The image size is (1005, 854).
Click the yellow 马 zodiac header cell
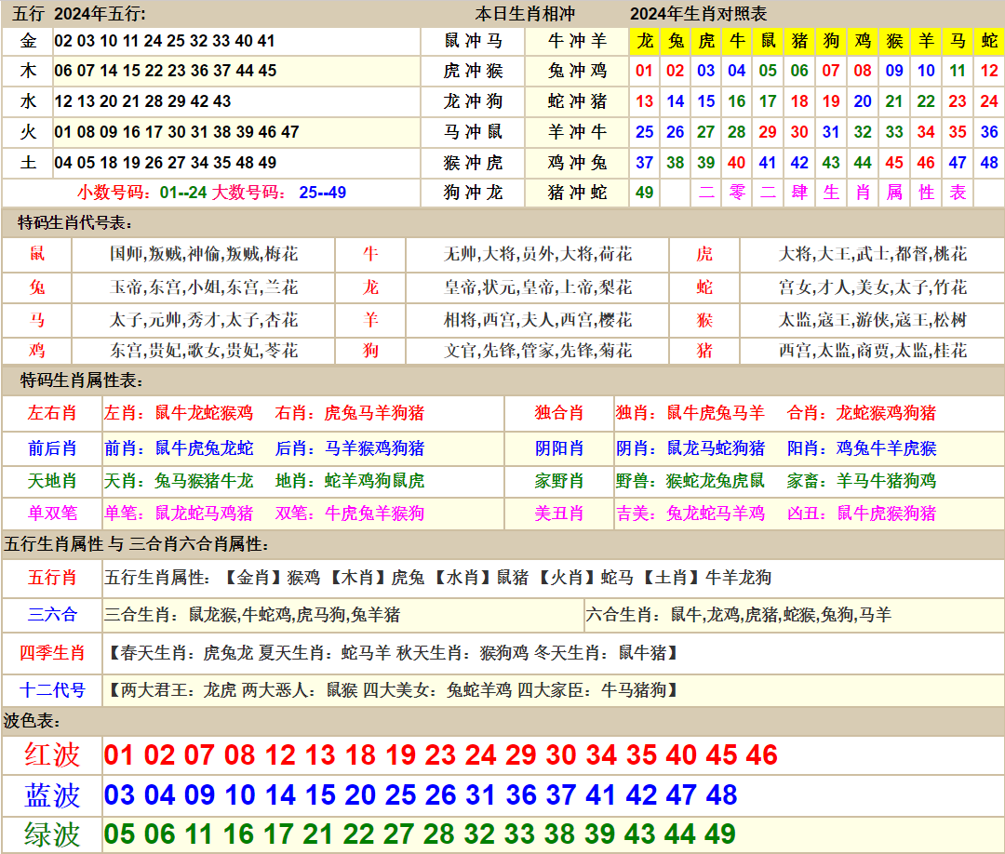[958, 41]
